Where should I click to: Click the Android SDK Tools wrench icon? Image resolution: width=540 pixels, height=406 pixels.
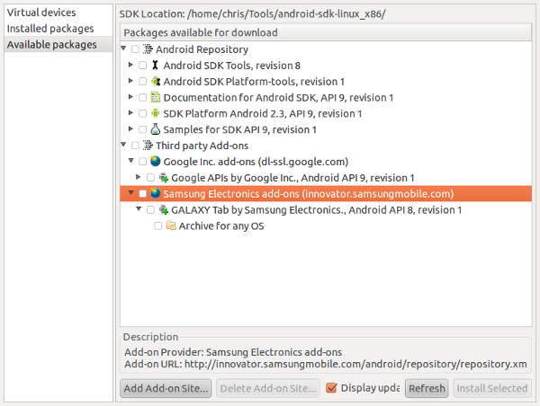[155, 66]
